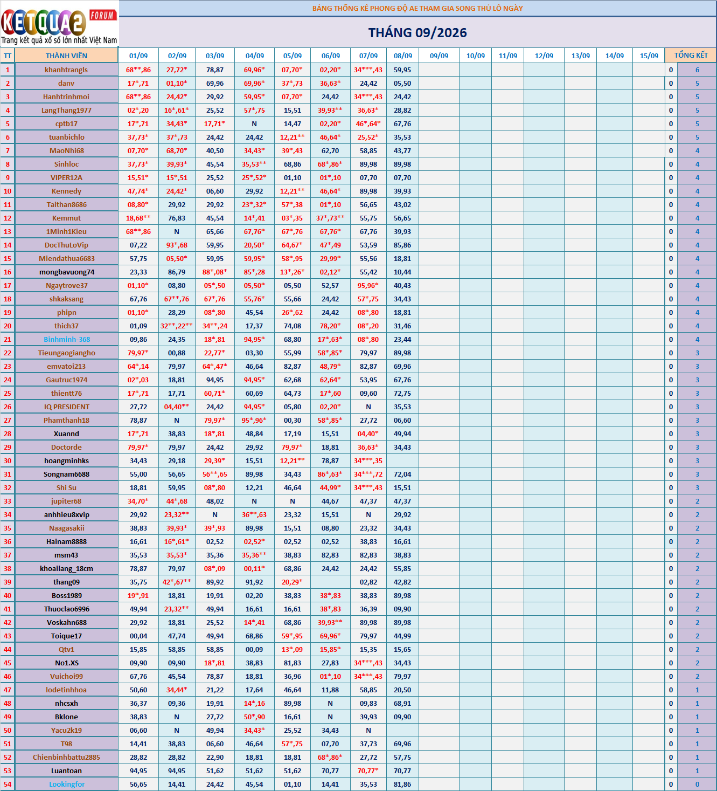Select member name 'Luantoan'
Screen dimensions: 717x791
66,771
